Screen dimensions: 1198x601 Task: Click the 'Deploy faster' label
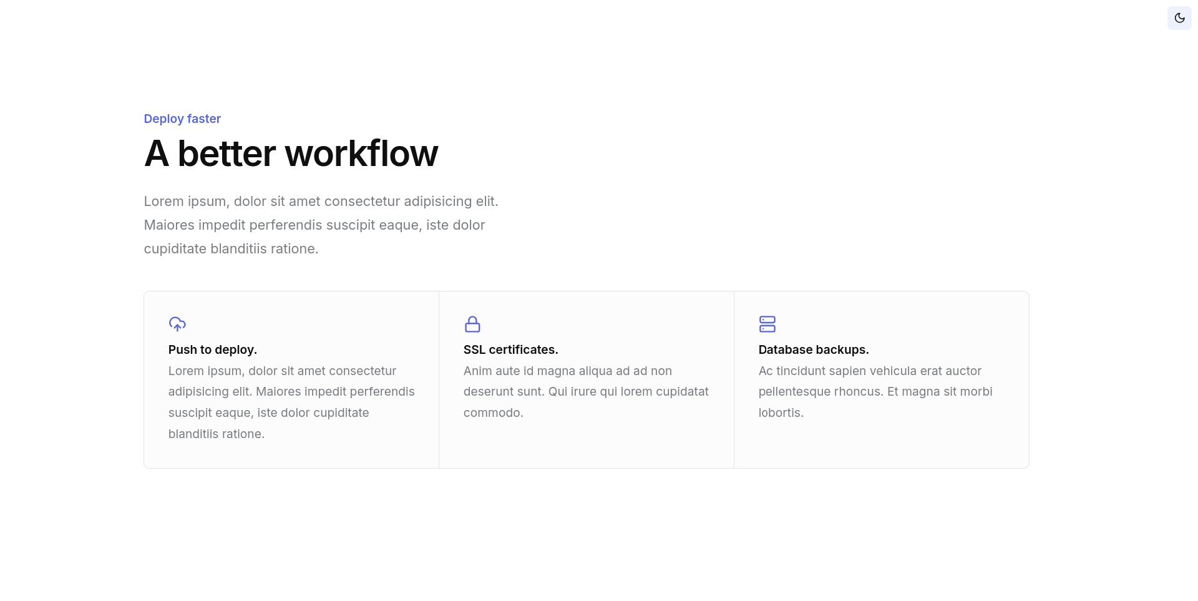(x=182, y=119)
